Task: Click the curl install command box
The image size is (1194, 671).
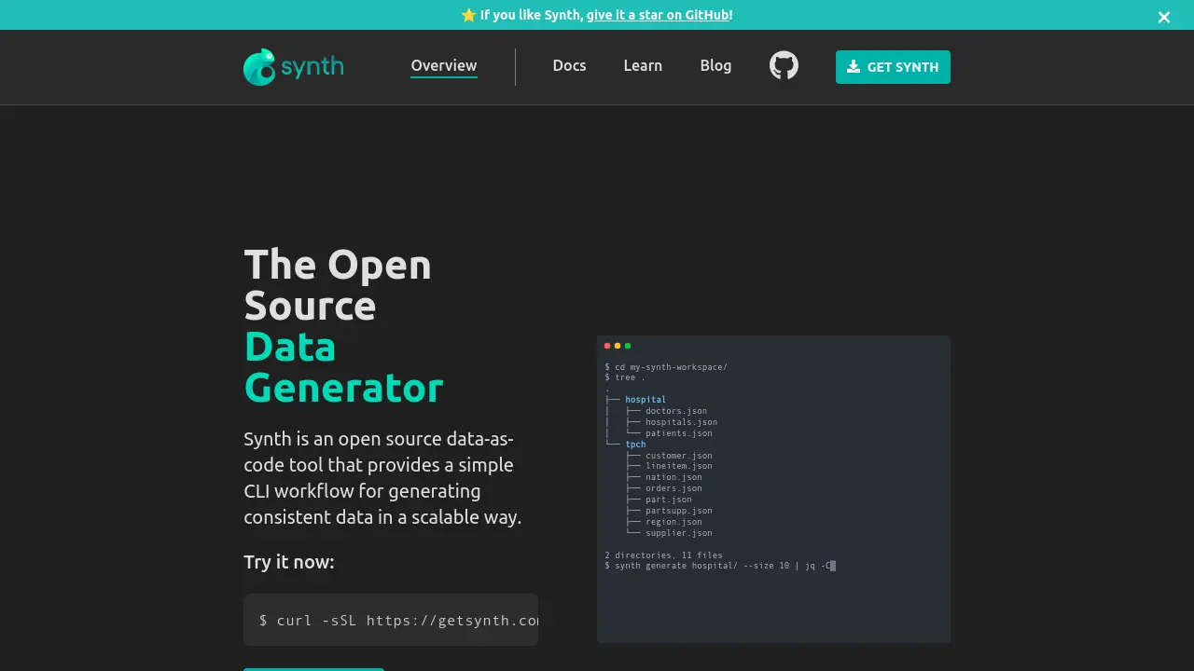Action: point(391,620)
